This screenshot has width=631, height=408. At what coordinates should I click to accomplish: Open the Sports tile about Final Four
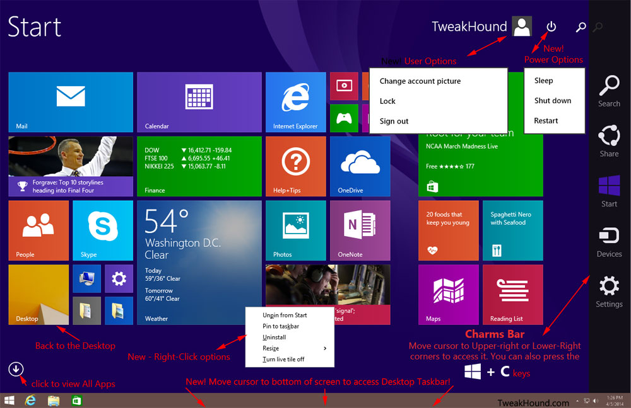pos(71,166)
